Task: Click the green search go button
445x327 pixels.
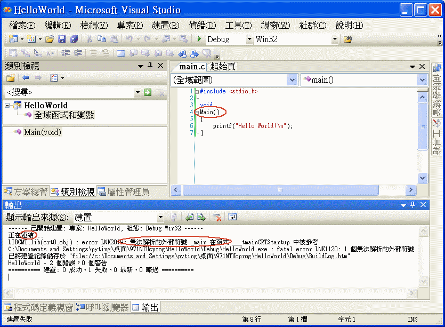Action: 148,92
